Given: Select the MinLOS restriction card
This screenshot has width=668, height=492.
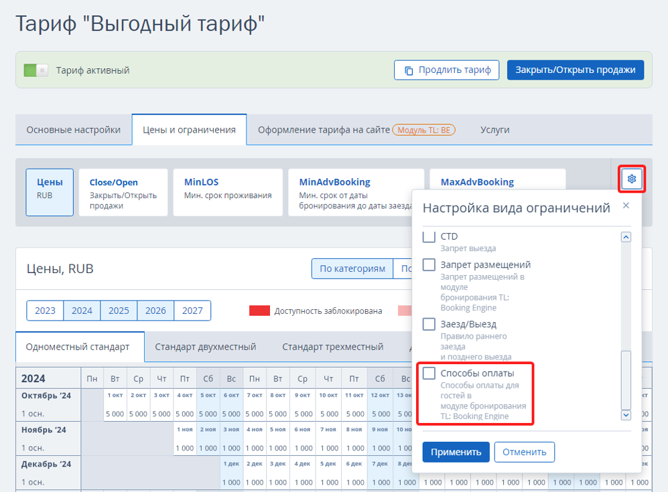Looking at the screenshot, I should pos(228,192).
